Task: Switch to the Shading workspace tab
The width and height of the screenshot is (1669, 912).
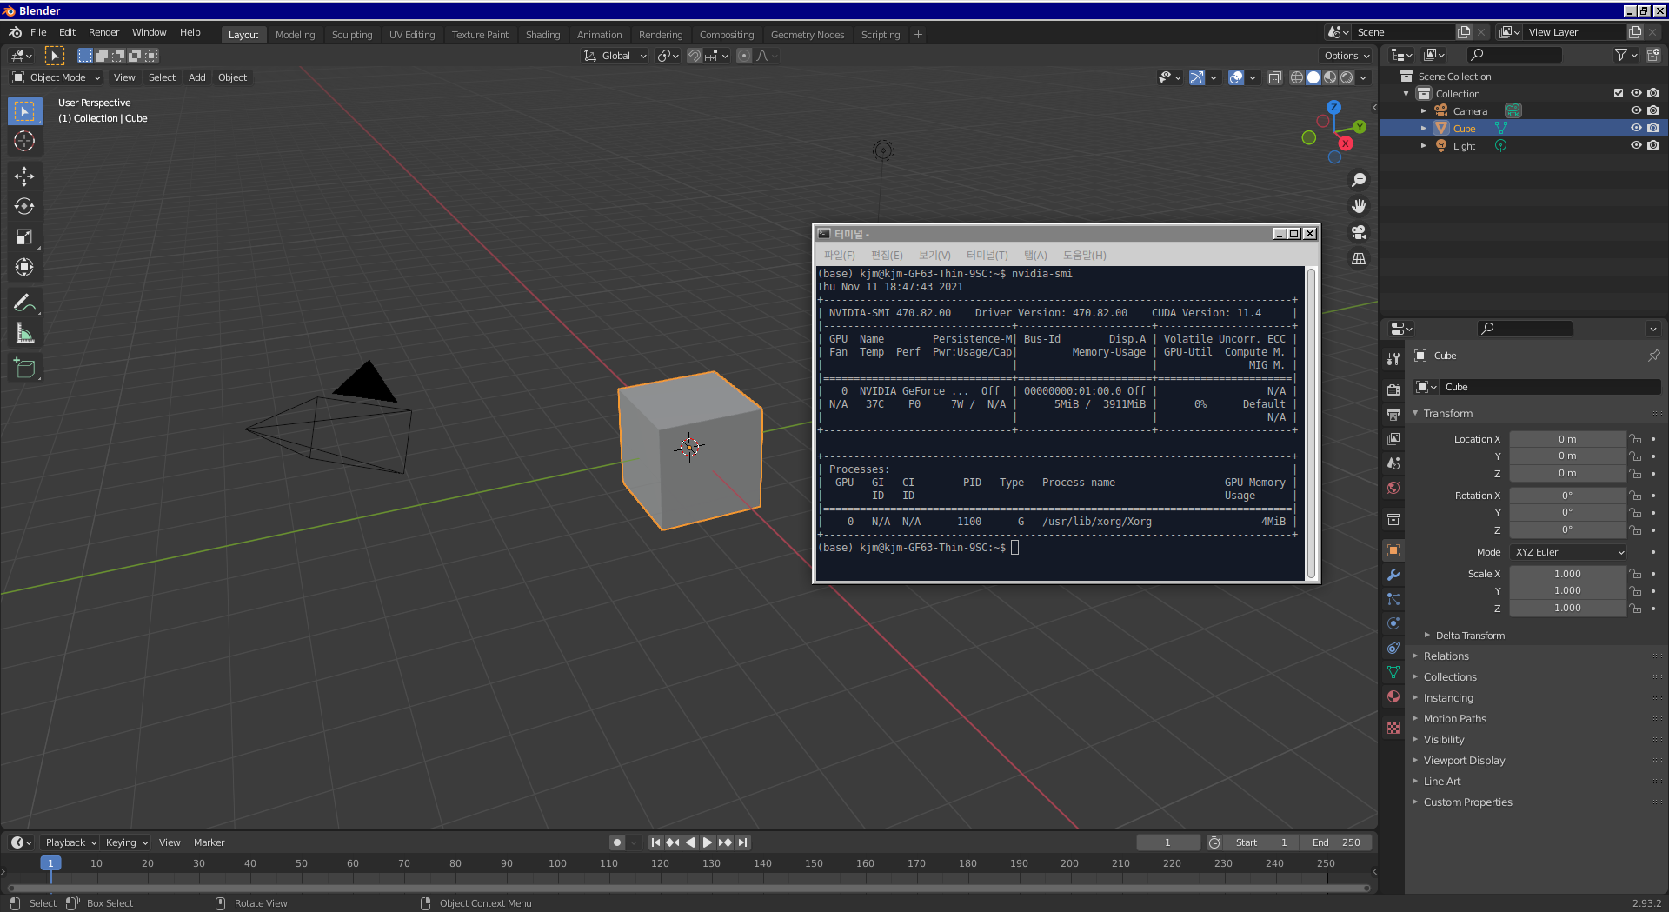Action: click(542, 35)
